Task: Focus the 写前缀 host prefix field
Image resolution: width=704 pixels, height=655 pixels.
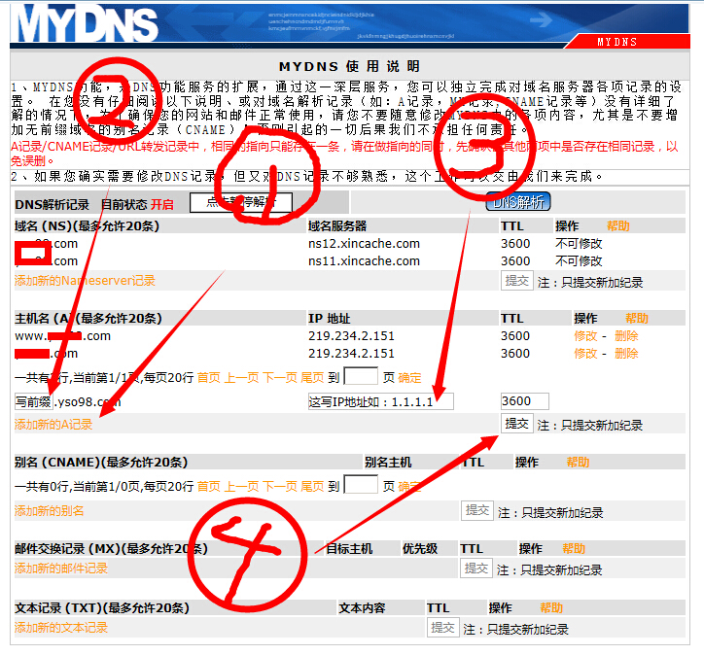Action: click(34, 401)
